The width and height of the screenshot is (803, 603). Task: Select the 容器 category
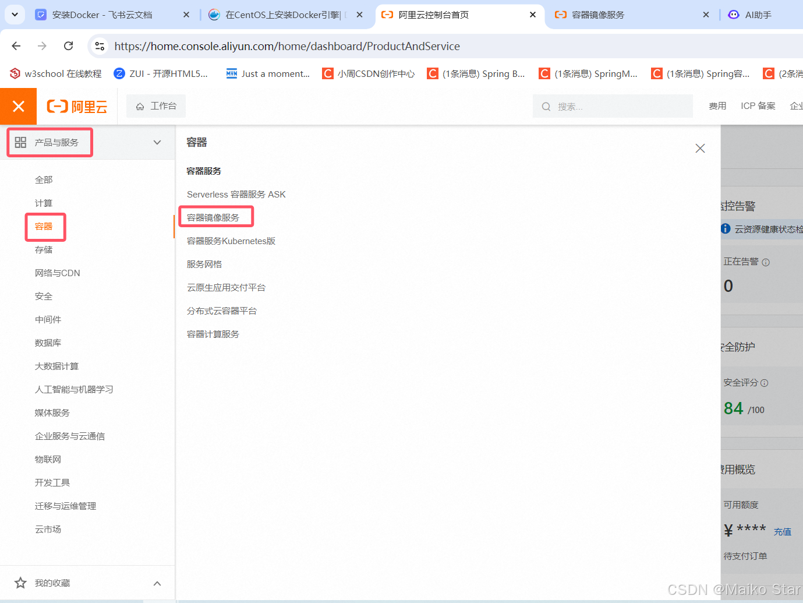coord(44,227)
